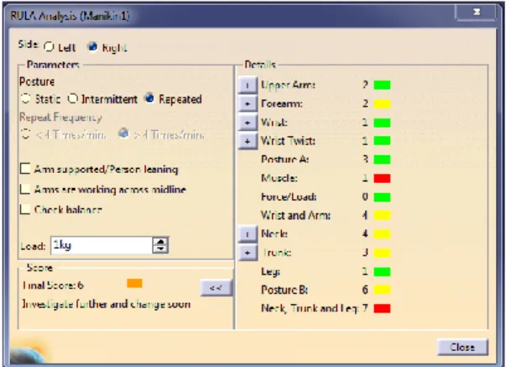Click the Leg label
Image resolution: width=506 pixels, height=367 pixels.
pyautogui.click(x=270, y=272)
